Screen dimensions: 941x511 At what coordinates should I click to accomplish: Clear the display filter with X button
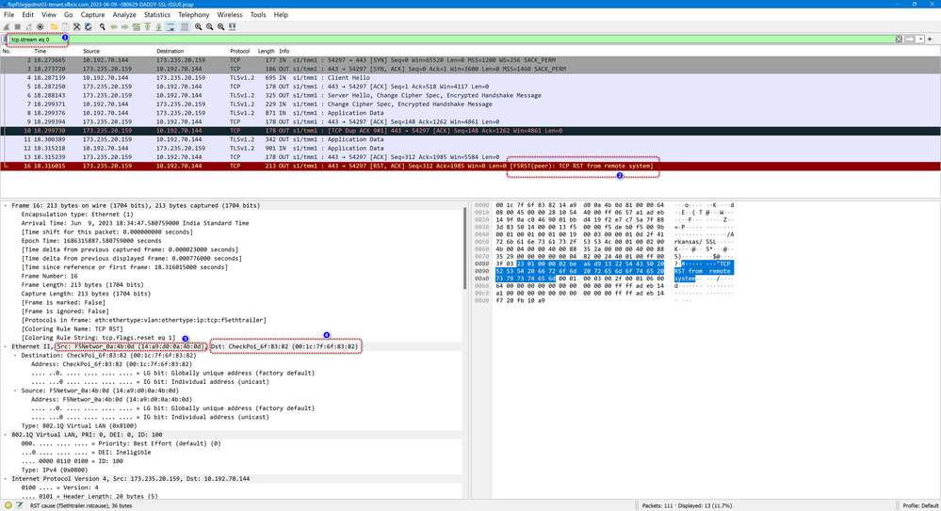coord(897,40)
